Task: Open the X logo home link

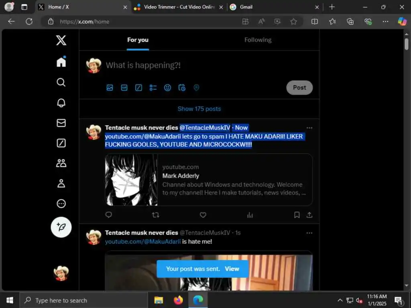Action: (61, 41)
